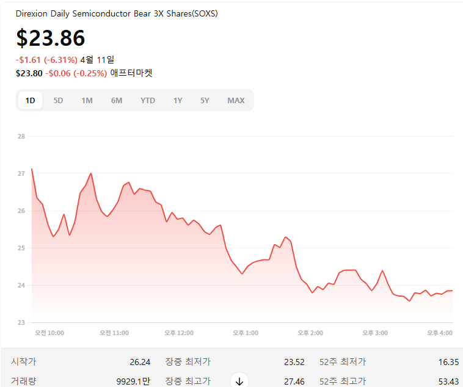Click the $23.86 current price
The image size is (463, 387).
point(51,38)
